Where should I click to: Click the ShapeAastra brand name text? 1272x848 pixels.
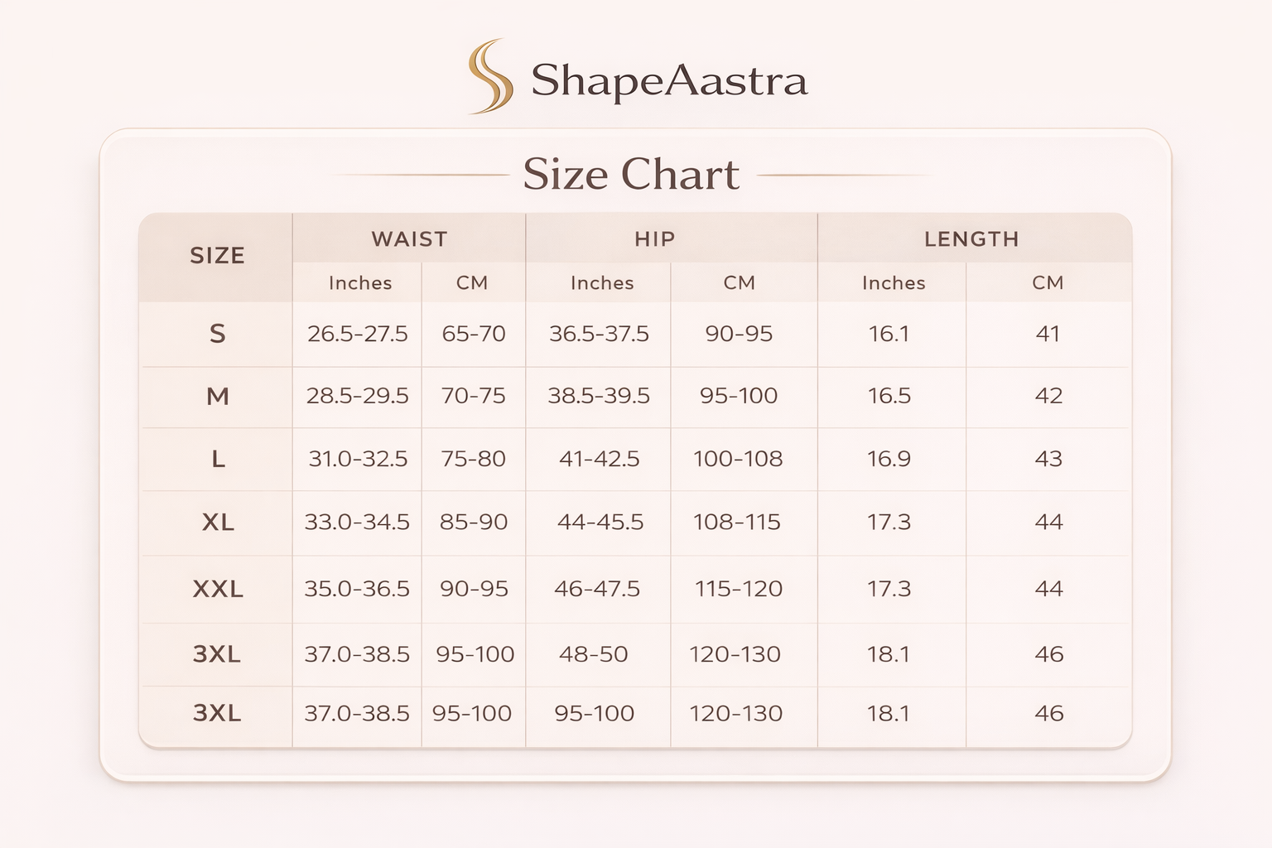point(668,81)
